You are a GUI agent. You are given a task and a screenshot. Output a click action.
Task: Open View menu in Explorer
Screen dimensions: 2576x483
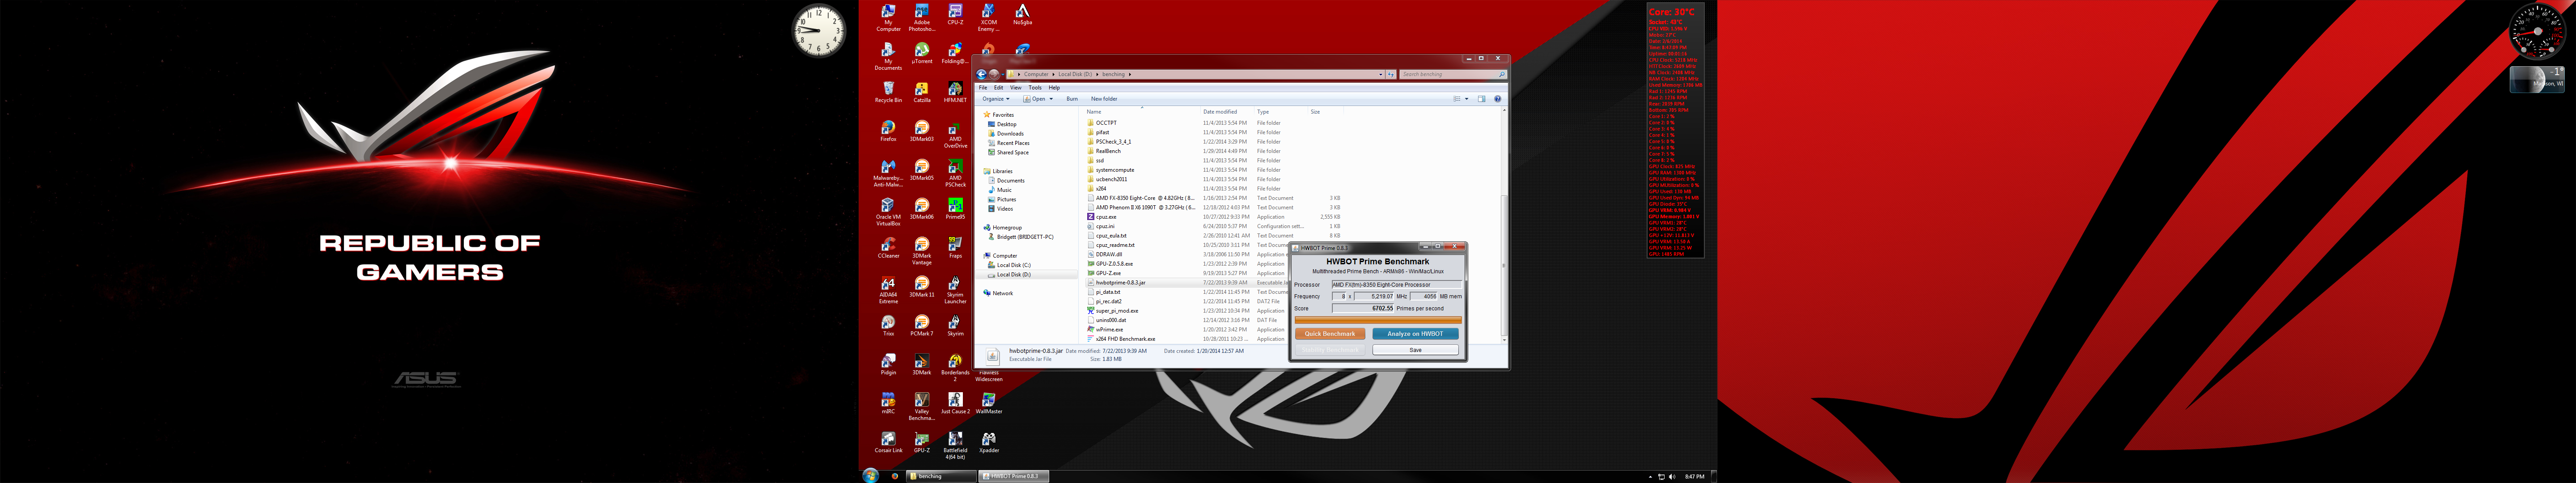point(1016,88)
